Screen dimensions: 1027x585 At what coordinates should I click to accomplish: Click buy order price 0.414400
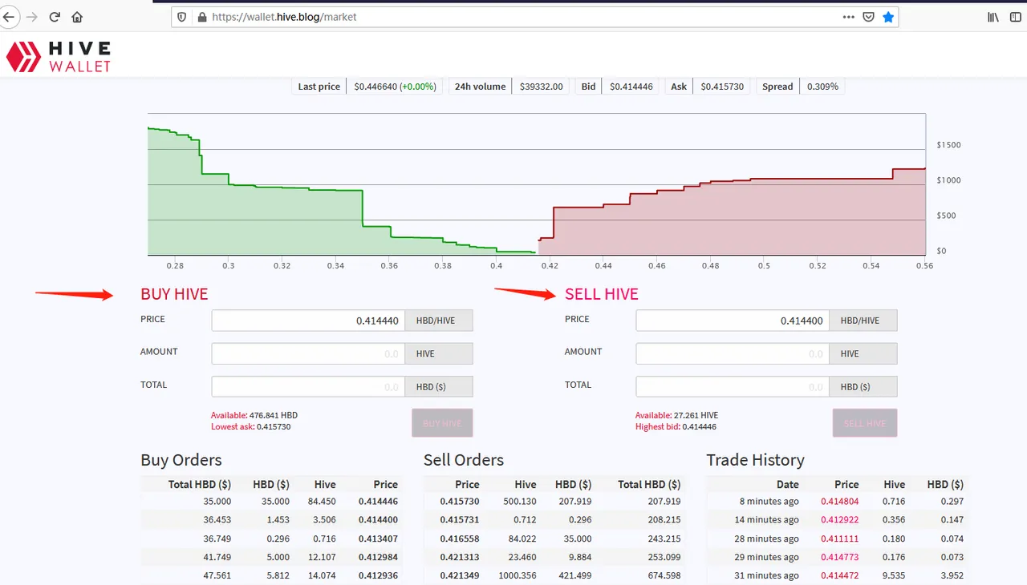point(378,520)
